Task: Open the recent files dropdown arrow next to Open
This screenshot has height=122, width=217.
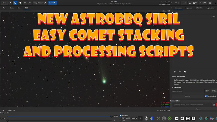Action: 10,3
